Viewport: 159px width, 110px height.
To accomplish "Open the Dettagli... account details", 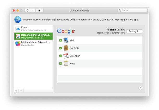I will 134,31.
